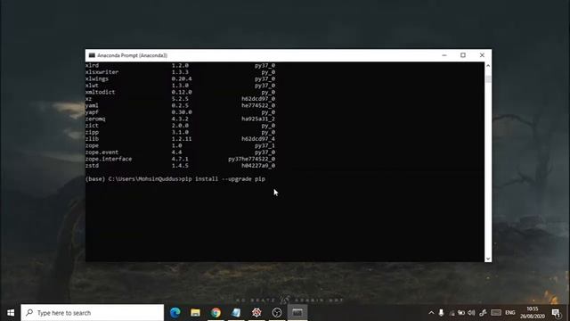Screen dimensions: 570x321
Task: Click the 'pip install --upgrade pip' command text
Action: click(x=224, y=179)
